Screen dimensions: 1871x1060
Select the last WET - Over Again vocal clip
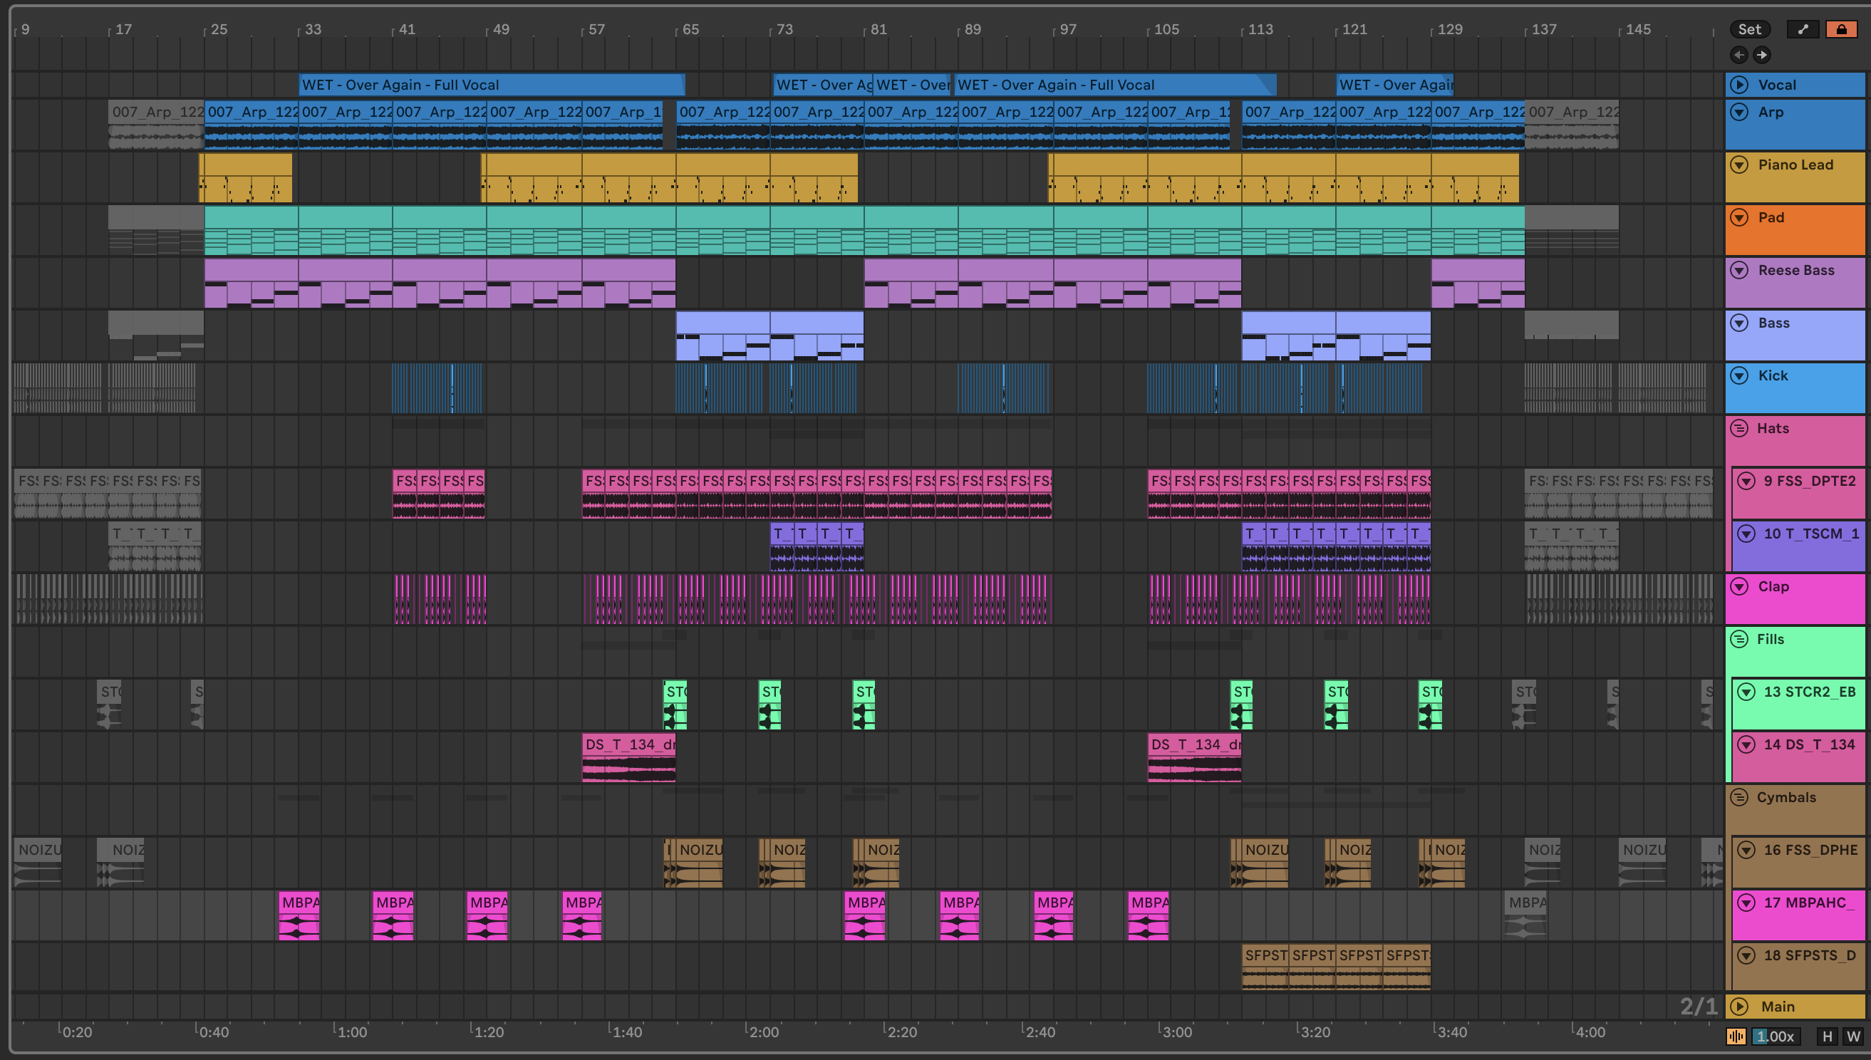(1394, 85)
